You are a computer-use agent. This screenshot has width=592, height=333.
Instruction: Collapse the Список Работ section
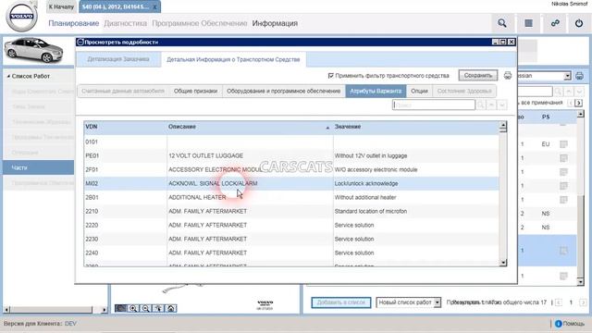point(8,76)
